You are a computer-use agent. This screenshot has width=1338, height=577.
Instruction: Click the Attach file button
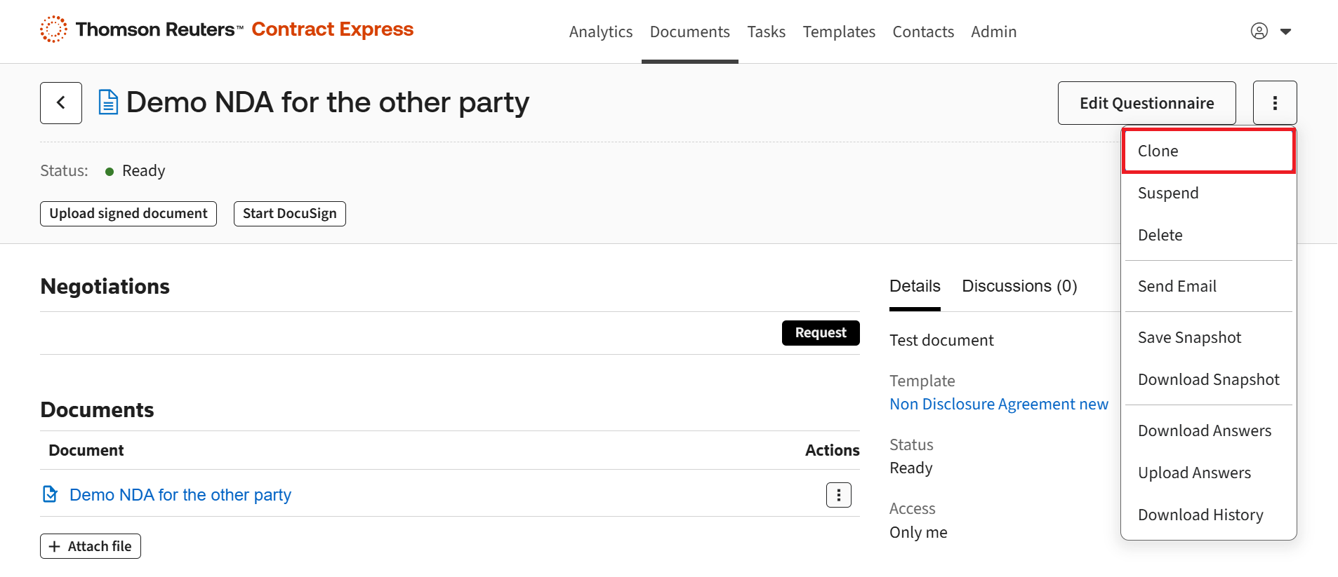coord(91,546)
